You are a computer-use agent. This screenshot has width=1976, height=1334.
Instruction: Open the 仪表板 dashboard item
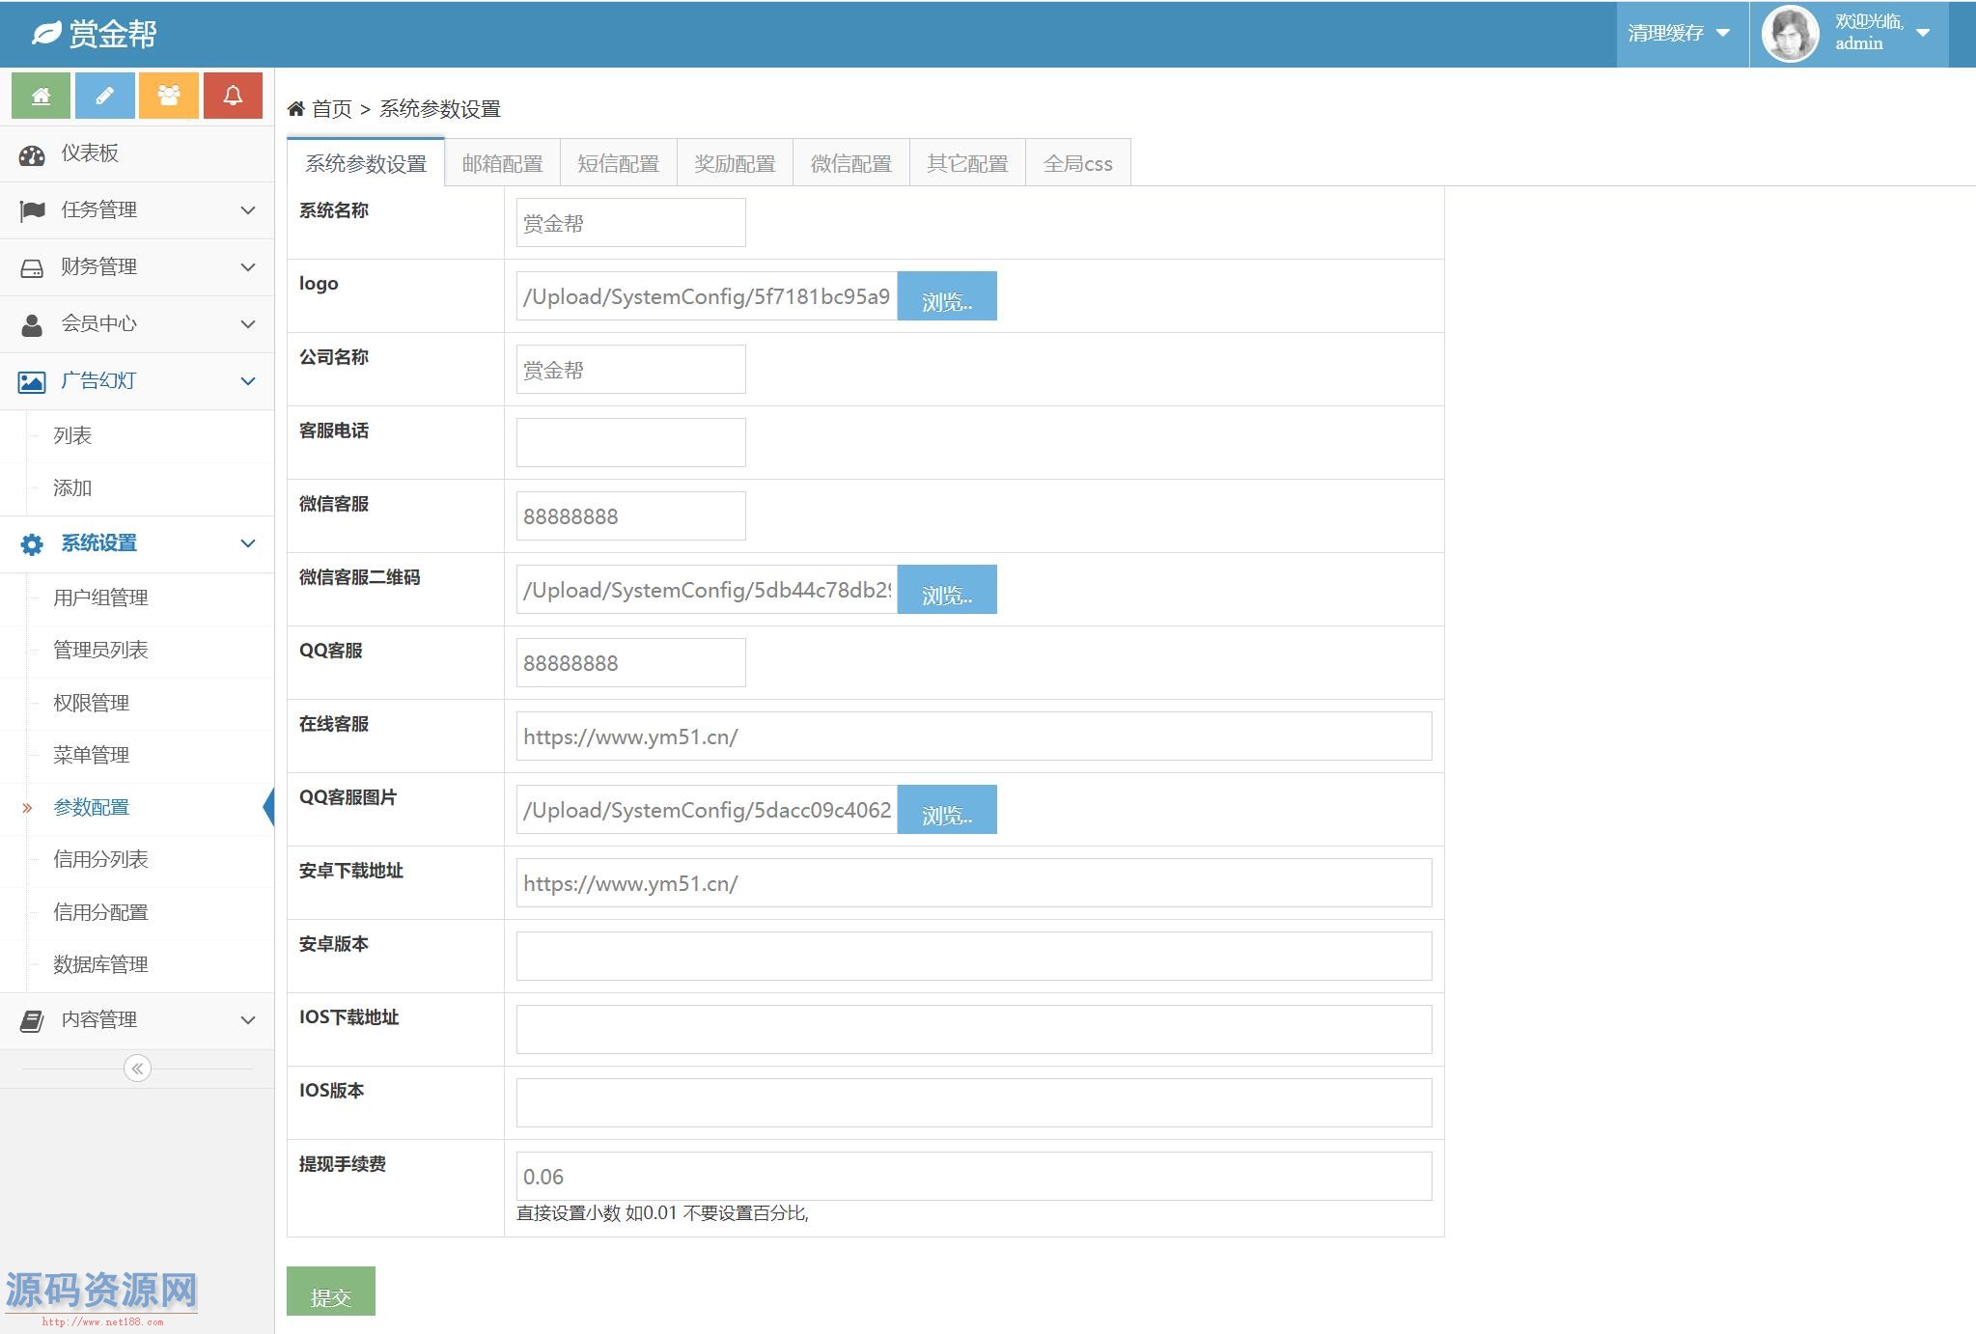(90, 153)
